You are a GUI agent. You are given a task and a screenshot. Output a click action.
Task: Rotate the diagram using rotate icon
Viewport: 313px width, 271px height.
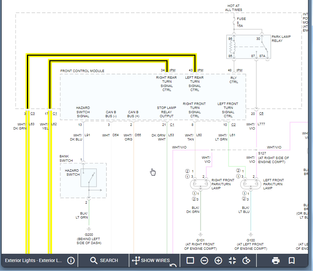(246, 260)
